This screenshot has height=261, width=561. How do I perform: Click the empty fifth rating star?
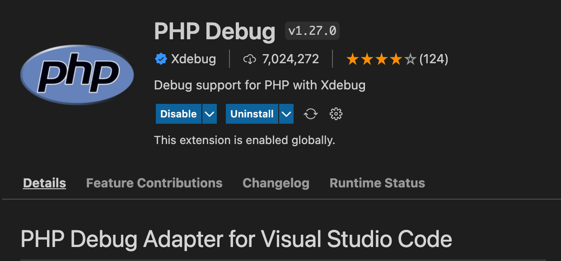point(410,59)
